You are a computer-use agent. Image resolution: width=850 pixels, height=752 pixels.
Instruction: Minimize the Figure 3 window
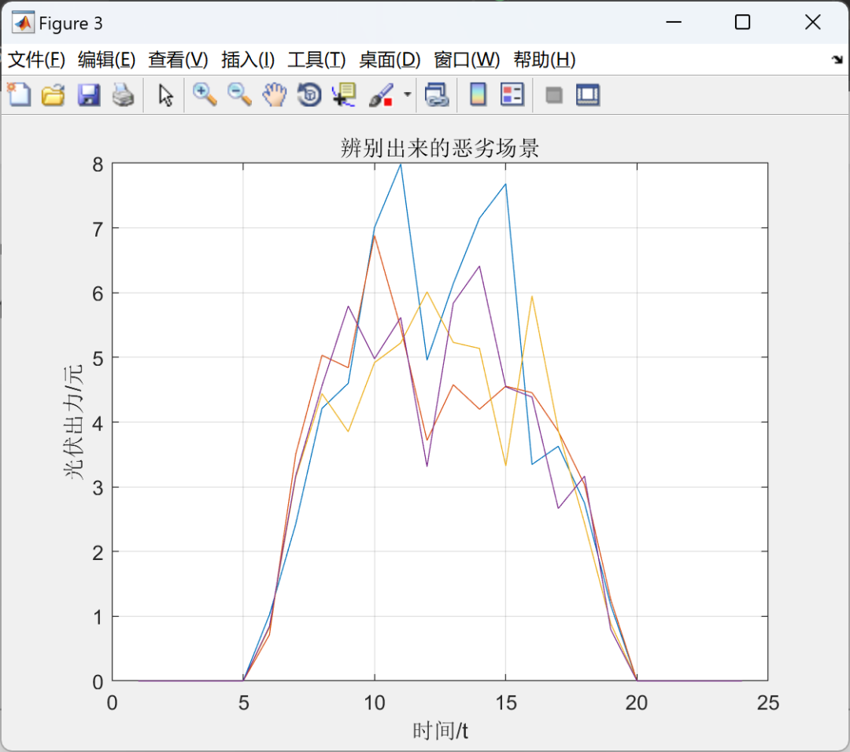coord(673,22)
